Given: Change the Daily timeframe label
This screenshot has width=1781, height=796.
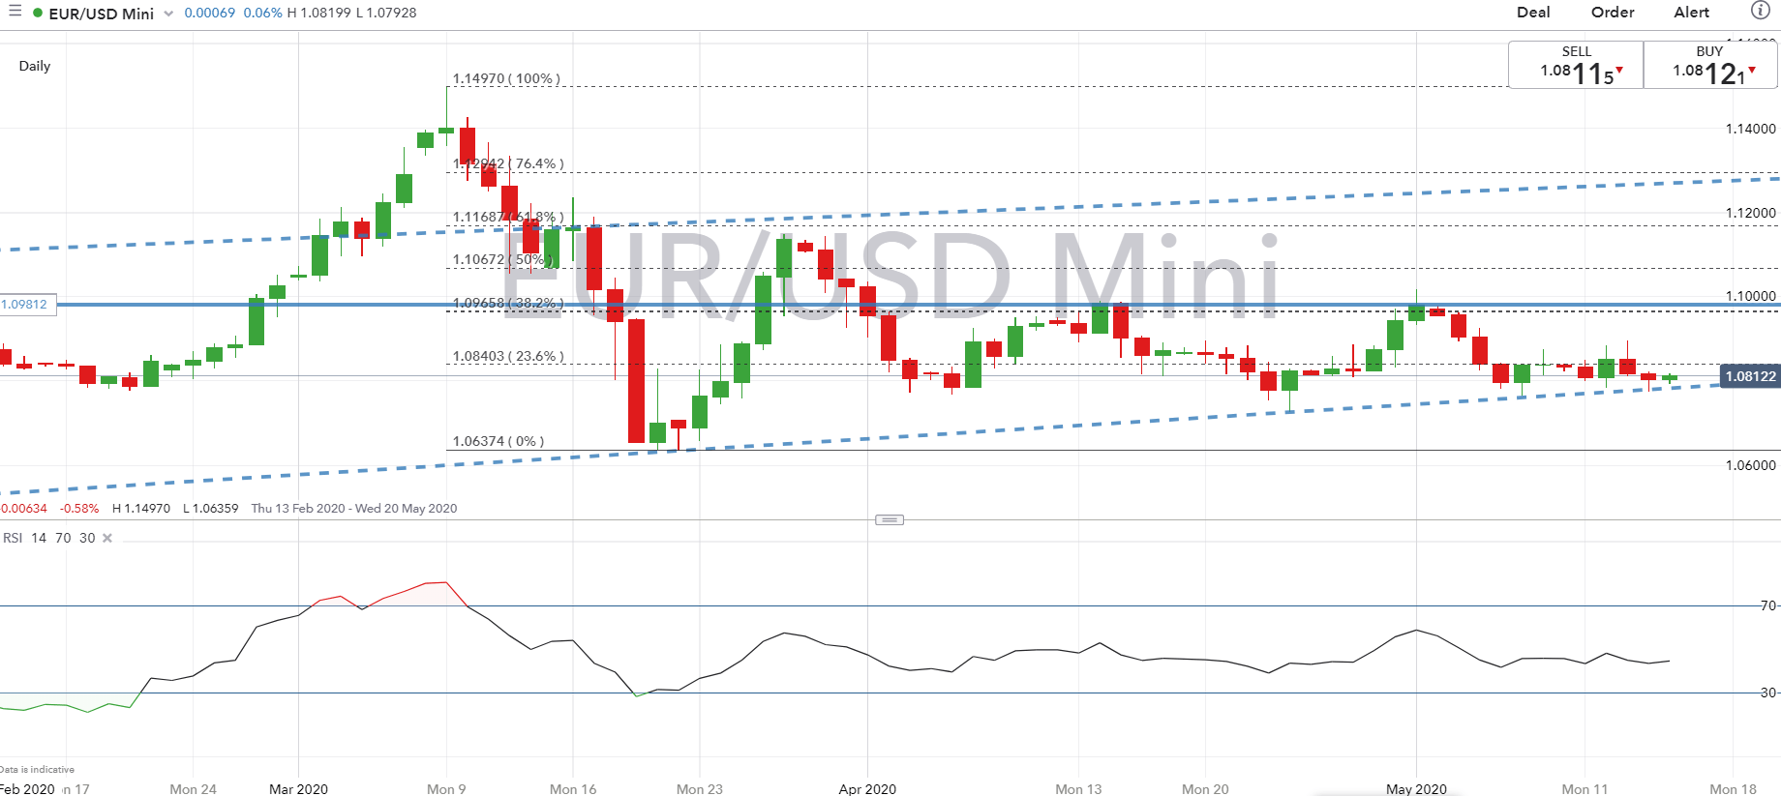Looking at the screenshot, I should pyautogui.click(x=35, y=66).
